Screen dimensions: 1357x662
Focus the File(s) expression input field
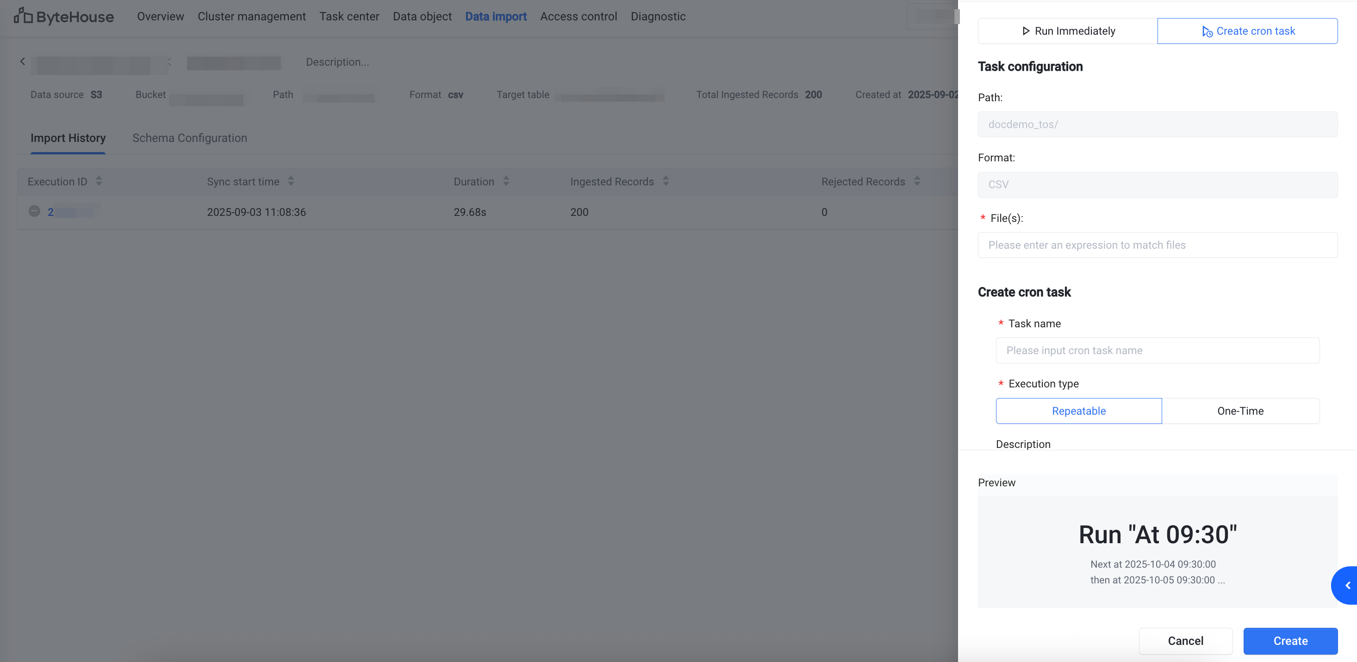1158,245
